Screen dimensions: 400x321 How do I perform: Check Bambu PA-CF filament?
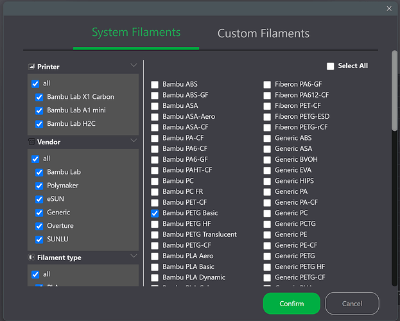pos(155,138)
